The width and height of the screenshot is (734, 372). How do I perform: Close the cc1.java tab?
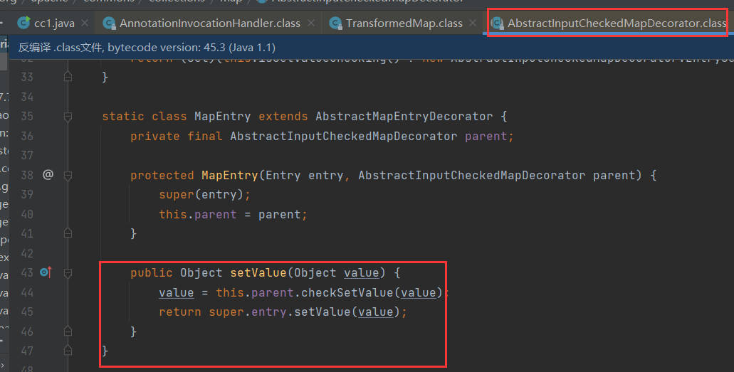(85, 23)
